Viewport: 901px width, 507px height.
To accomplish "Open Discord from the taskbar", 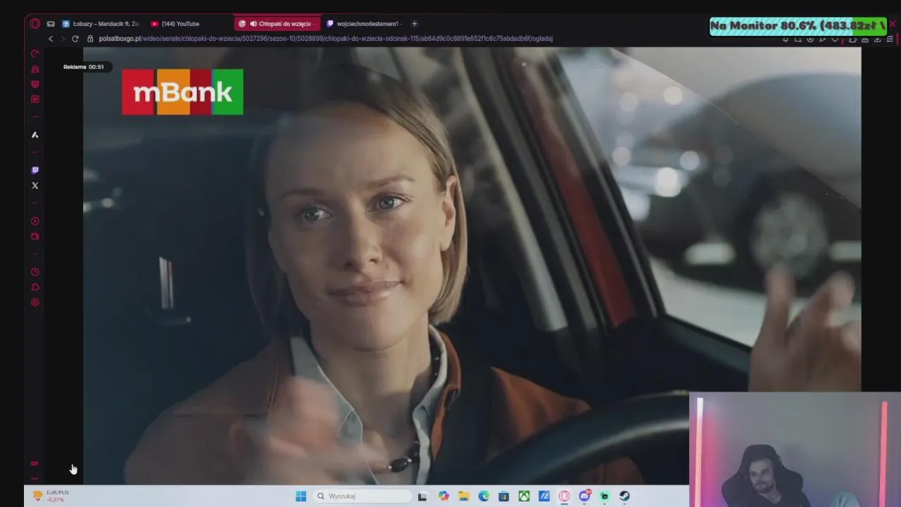I will [x=584, y=496].
